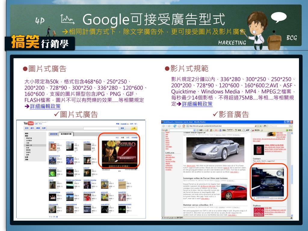The width and height of the screenshot is (308, 231).
Task: Switch to the blue tab left of 最多觀看次數
Action: tap(54, 134)
